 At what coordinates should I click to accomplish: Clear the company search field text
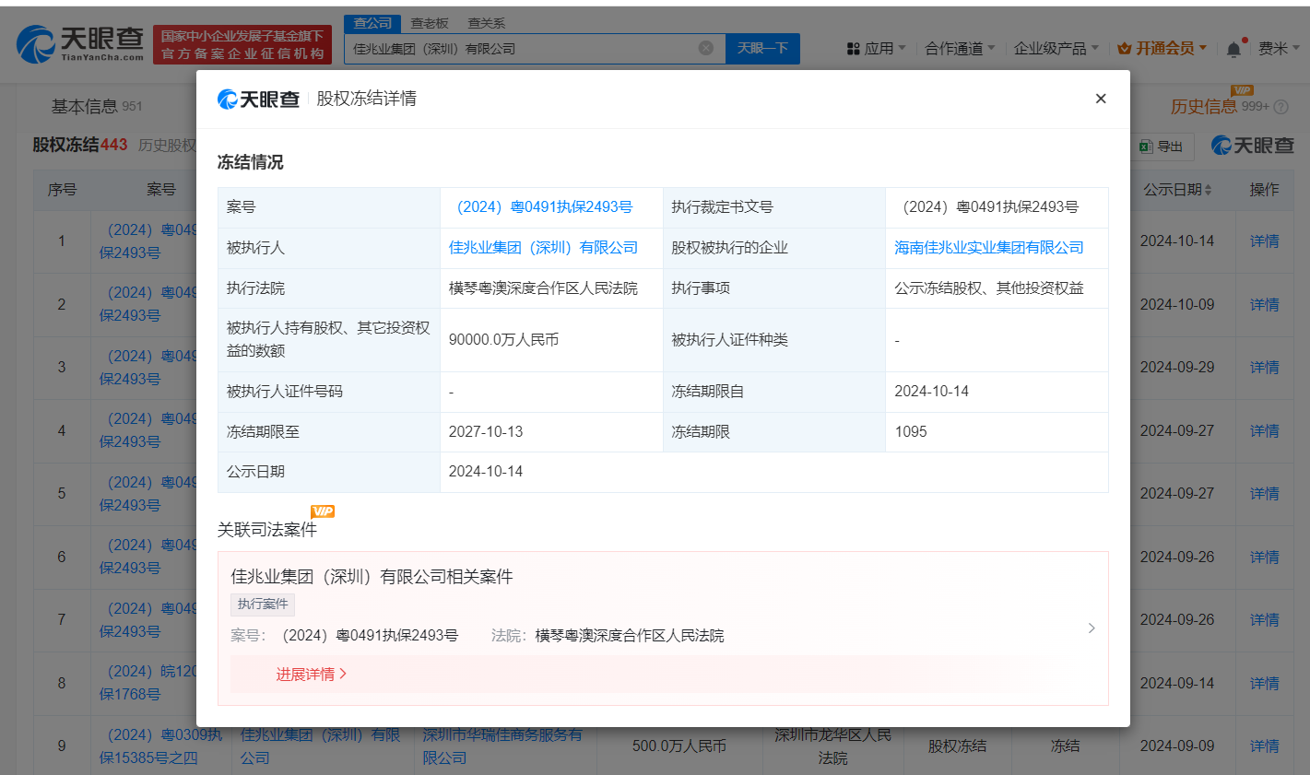(705, 48)
